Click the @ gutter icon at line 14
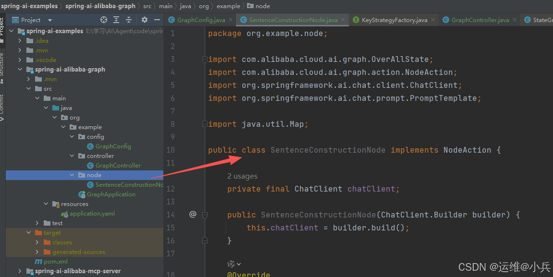The height and width of the screenshot is (277, 553). click(x=193, y=214)
